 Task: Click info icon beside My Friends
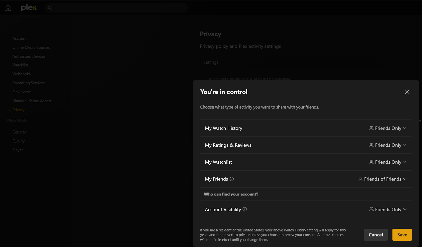point(232,179)
